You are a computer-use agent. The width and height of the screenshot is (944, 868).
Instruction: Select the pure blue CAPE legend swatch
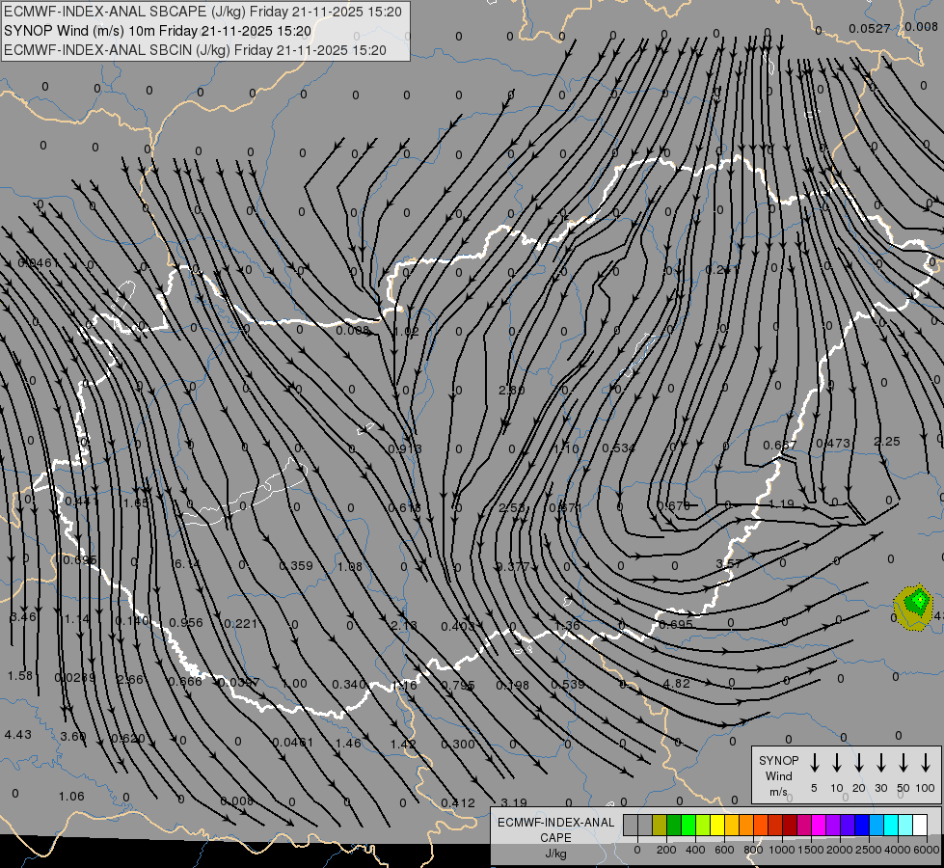[x=861, y=826]
